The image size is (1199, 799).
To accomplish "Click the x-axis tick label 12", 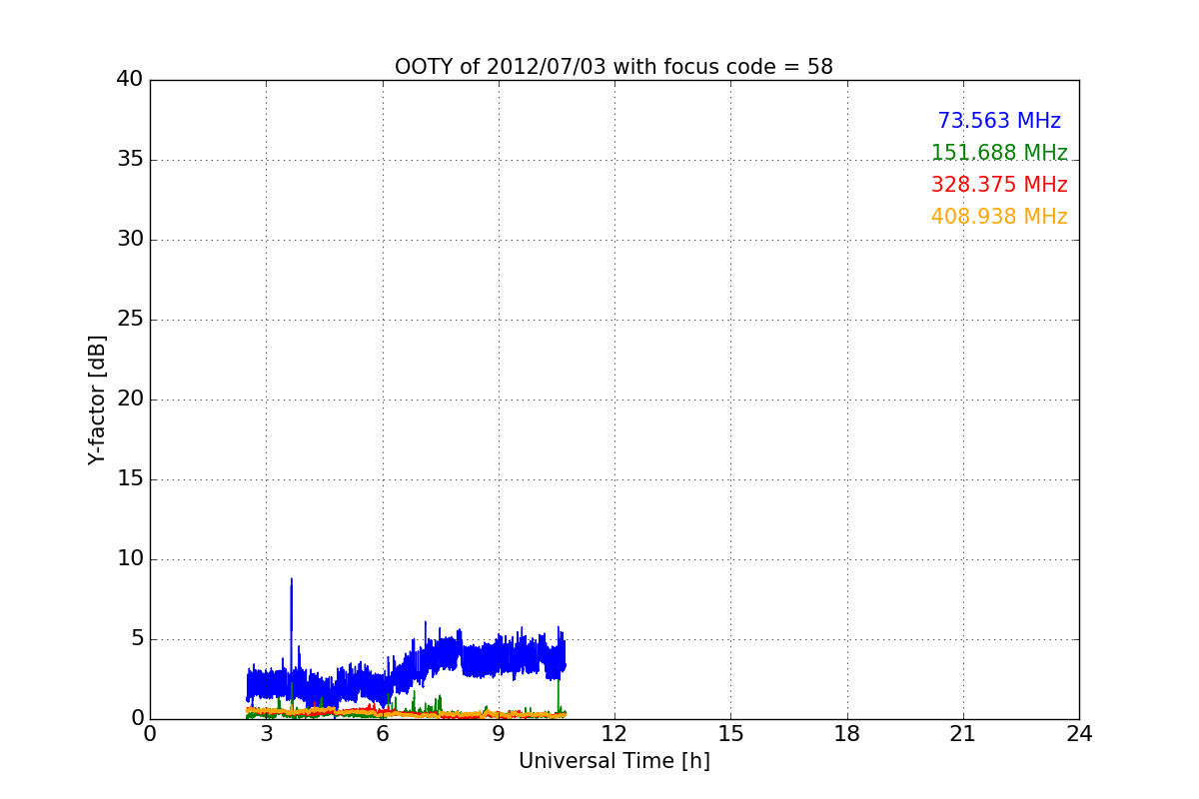I will coord(614,734).
